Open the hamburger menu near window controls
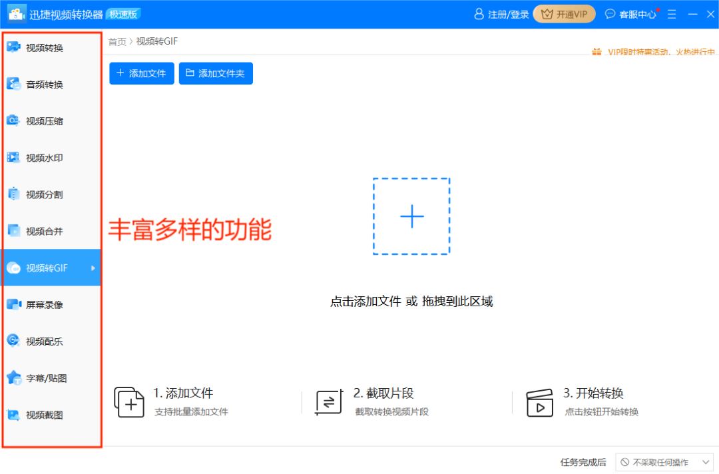This screenshot has width=719, height=474. (672, 13)
